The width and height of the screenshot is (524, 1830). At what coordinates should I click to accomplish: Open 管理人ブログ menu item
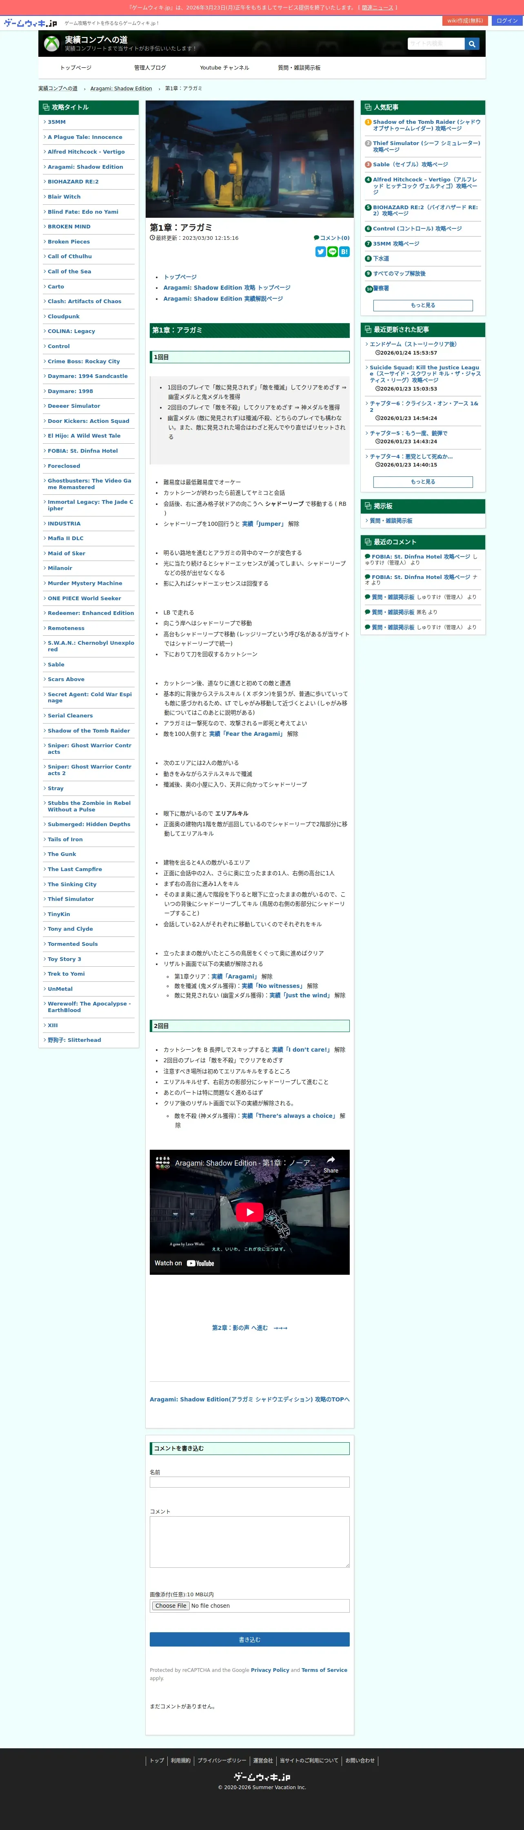(x=150, y=67)
